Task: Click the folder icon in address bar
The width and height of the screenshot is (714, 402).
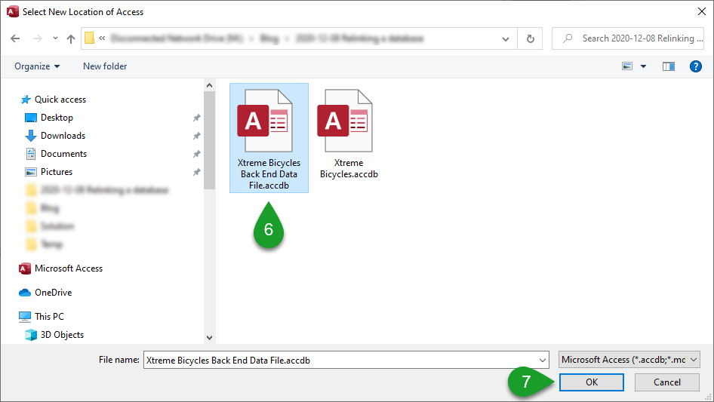Action: click(x=90, y=38)
